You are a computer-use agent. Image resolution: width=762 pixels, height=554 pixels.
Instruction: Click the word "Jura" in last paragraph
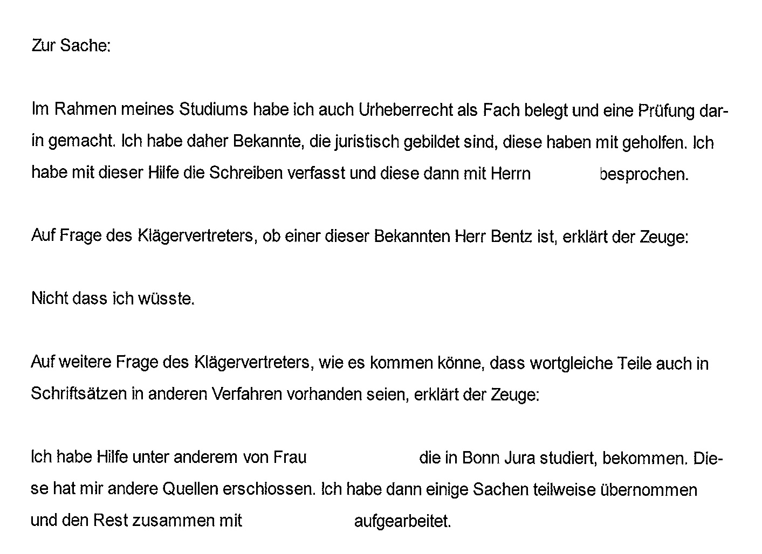(519, 458)
